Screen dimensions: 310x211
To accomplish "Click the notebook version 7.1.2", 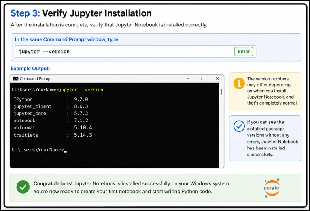I will point(81,121).
